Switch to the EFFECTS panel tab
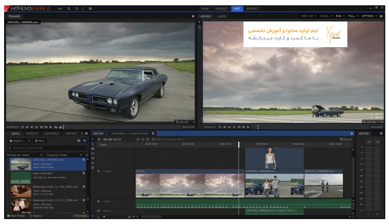Image resolution: width=389 pixels, height=224 pixels. point(32,134)
